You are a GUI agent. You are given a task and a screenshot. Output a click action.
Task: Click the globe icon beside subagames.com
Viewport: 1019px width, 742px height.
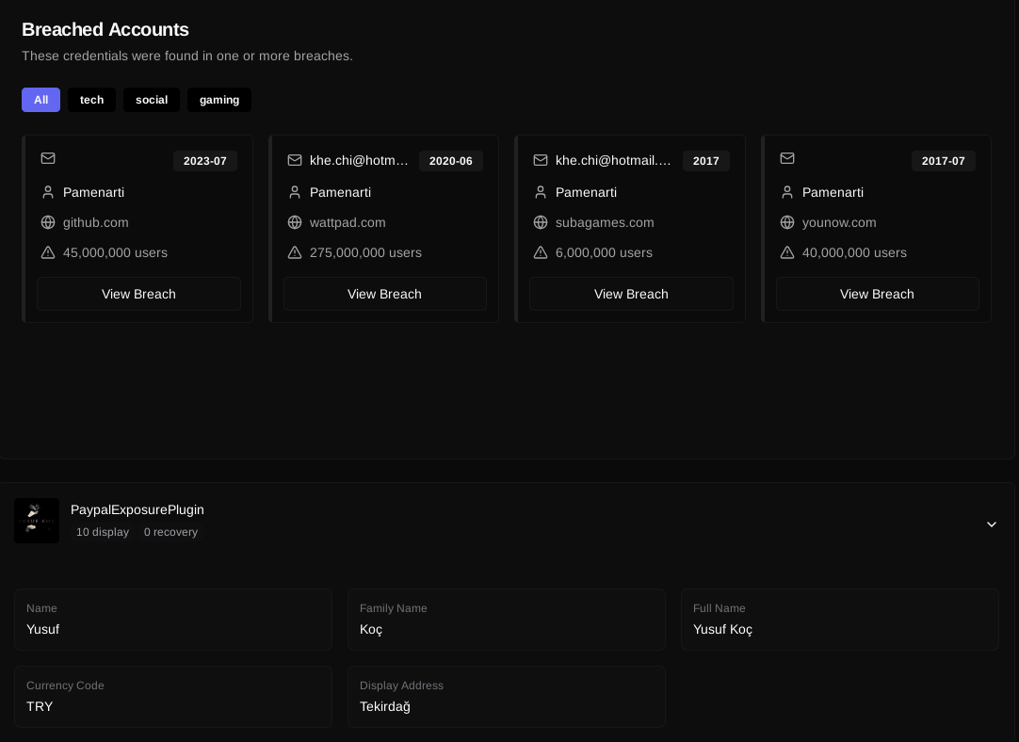pyautogui.click(x=541, y=222)
